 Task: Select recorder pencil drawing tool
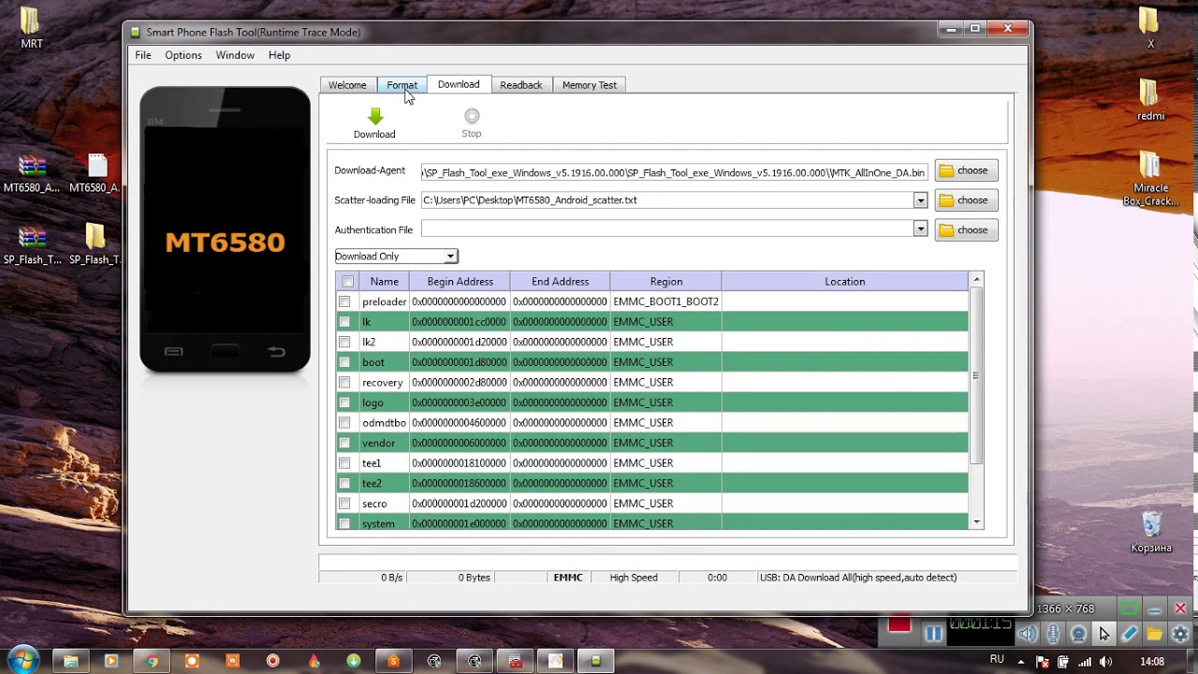[x=1130, y=634]
